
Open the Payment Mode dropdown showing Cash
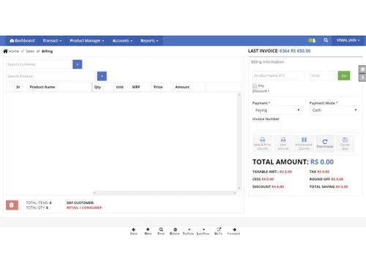point(334,110)
